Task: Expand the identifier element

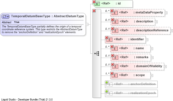Action: [x=147, y=40]
